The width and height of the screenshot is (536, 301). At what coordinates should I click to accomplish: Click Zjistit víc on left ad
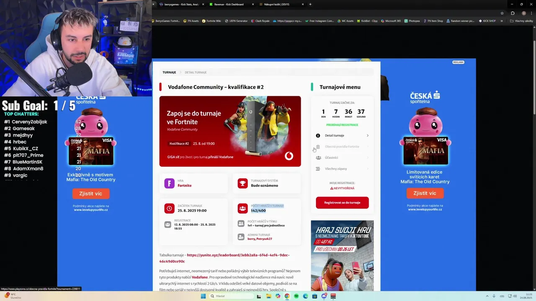[90, 194]
